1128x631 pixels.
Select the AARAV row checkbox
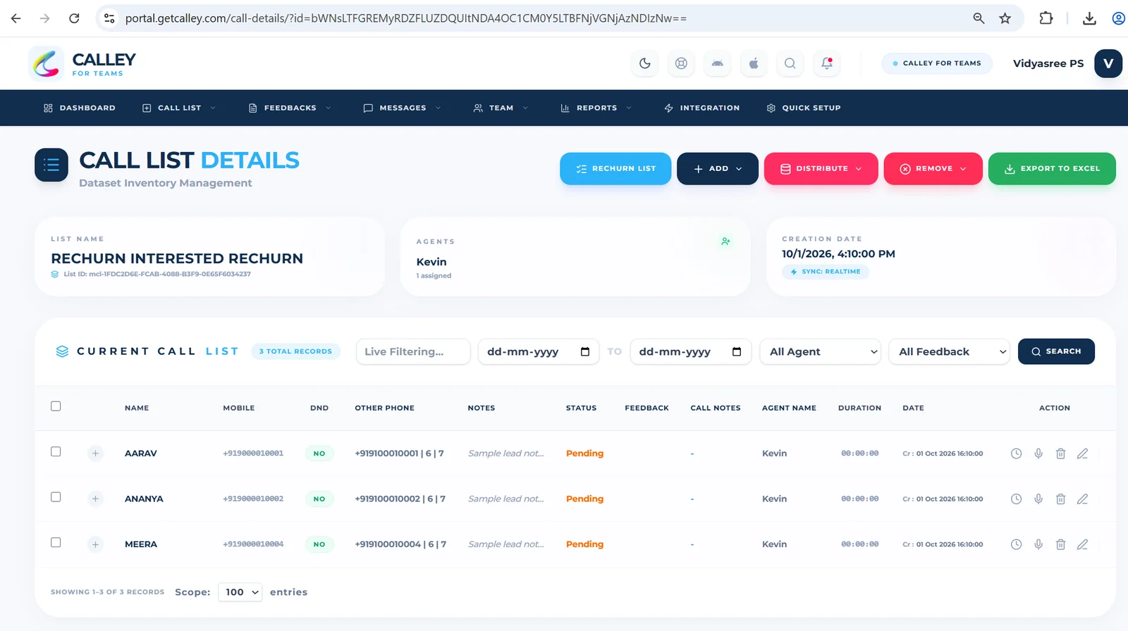point(56,451)
